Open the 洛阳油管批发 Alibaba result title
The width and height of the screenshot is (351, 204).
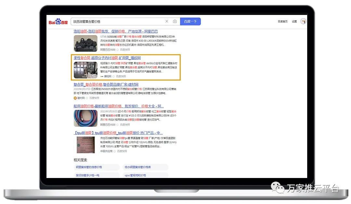(x=115, y=32)
